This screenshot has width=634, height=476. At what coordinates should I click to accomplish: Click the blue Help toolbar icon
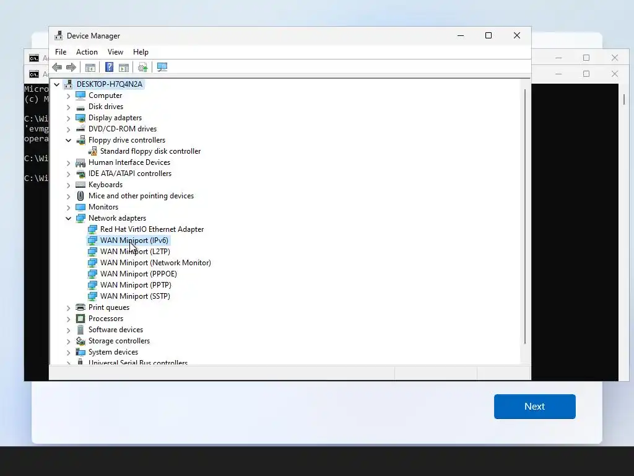coord(109,67)
